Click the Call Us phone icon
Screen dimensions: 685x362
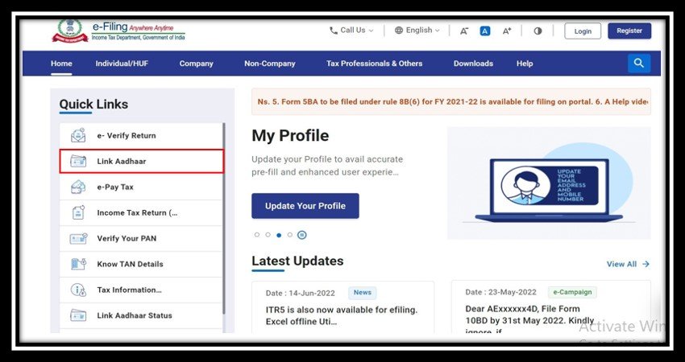[x=334, y=31]
